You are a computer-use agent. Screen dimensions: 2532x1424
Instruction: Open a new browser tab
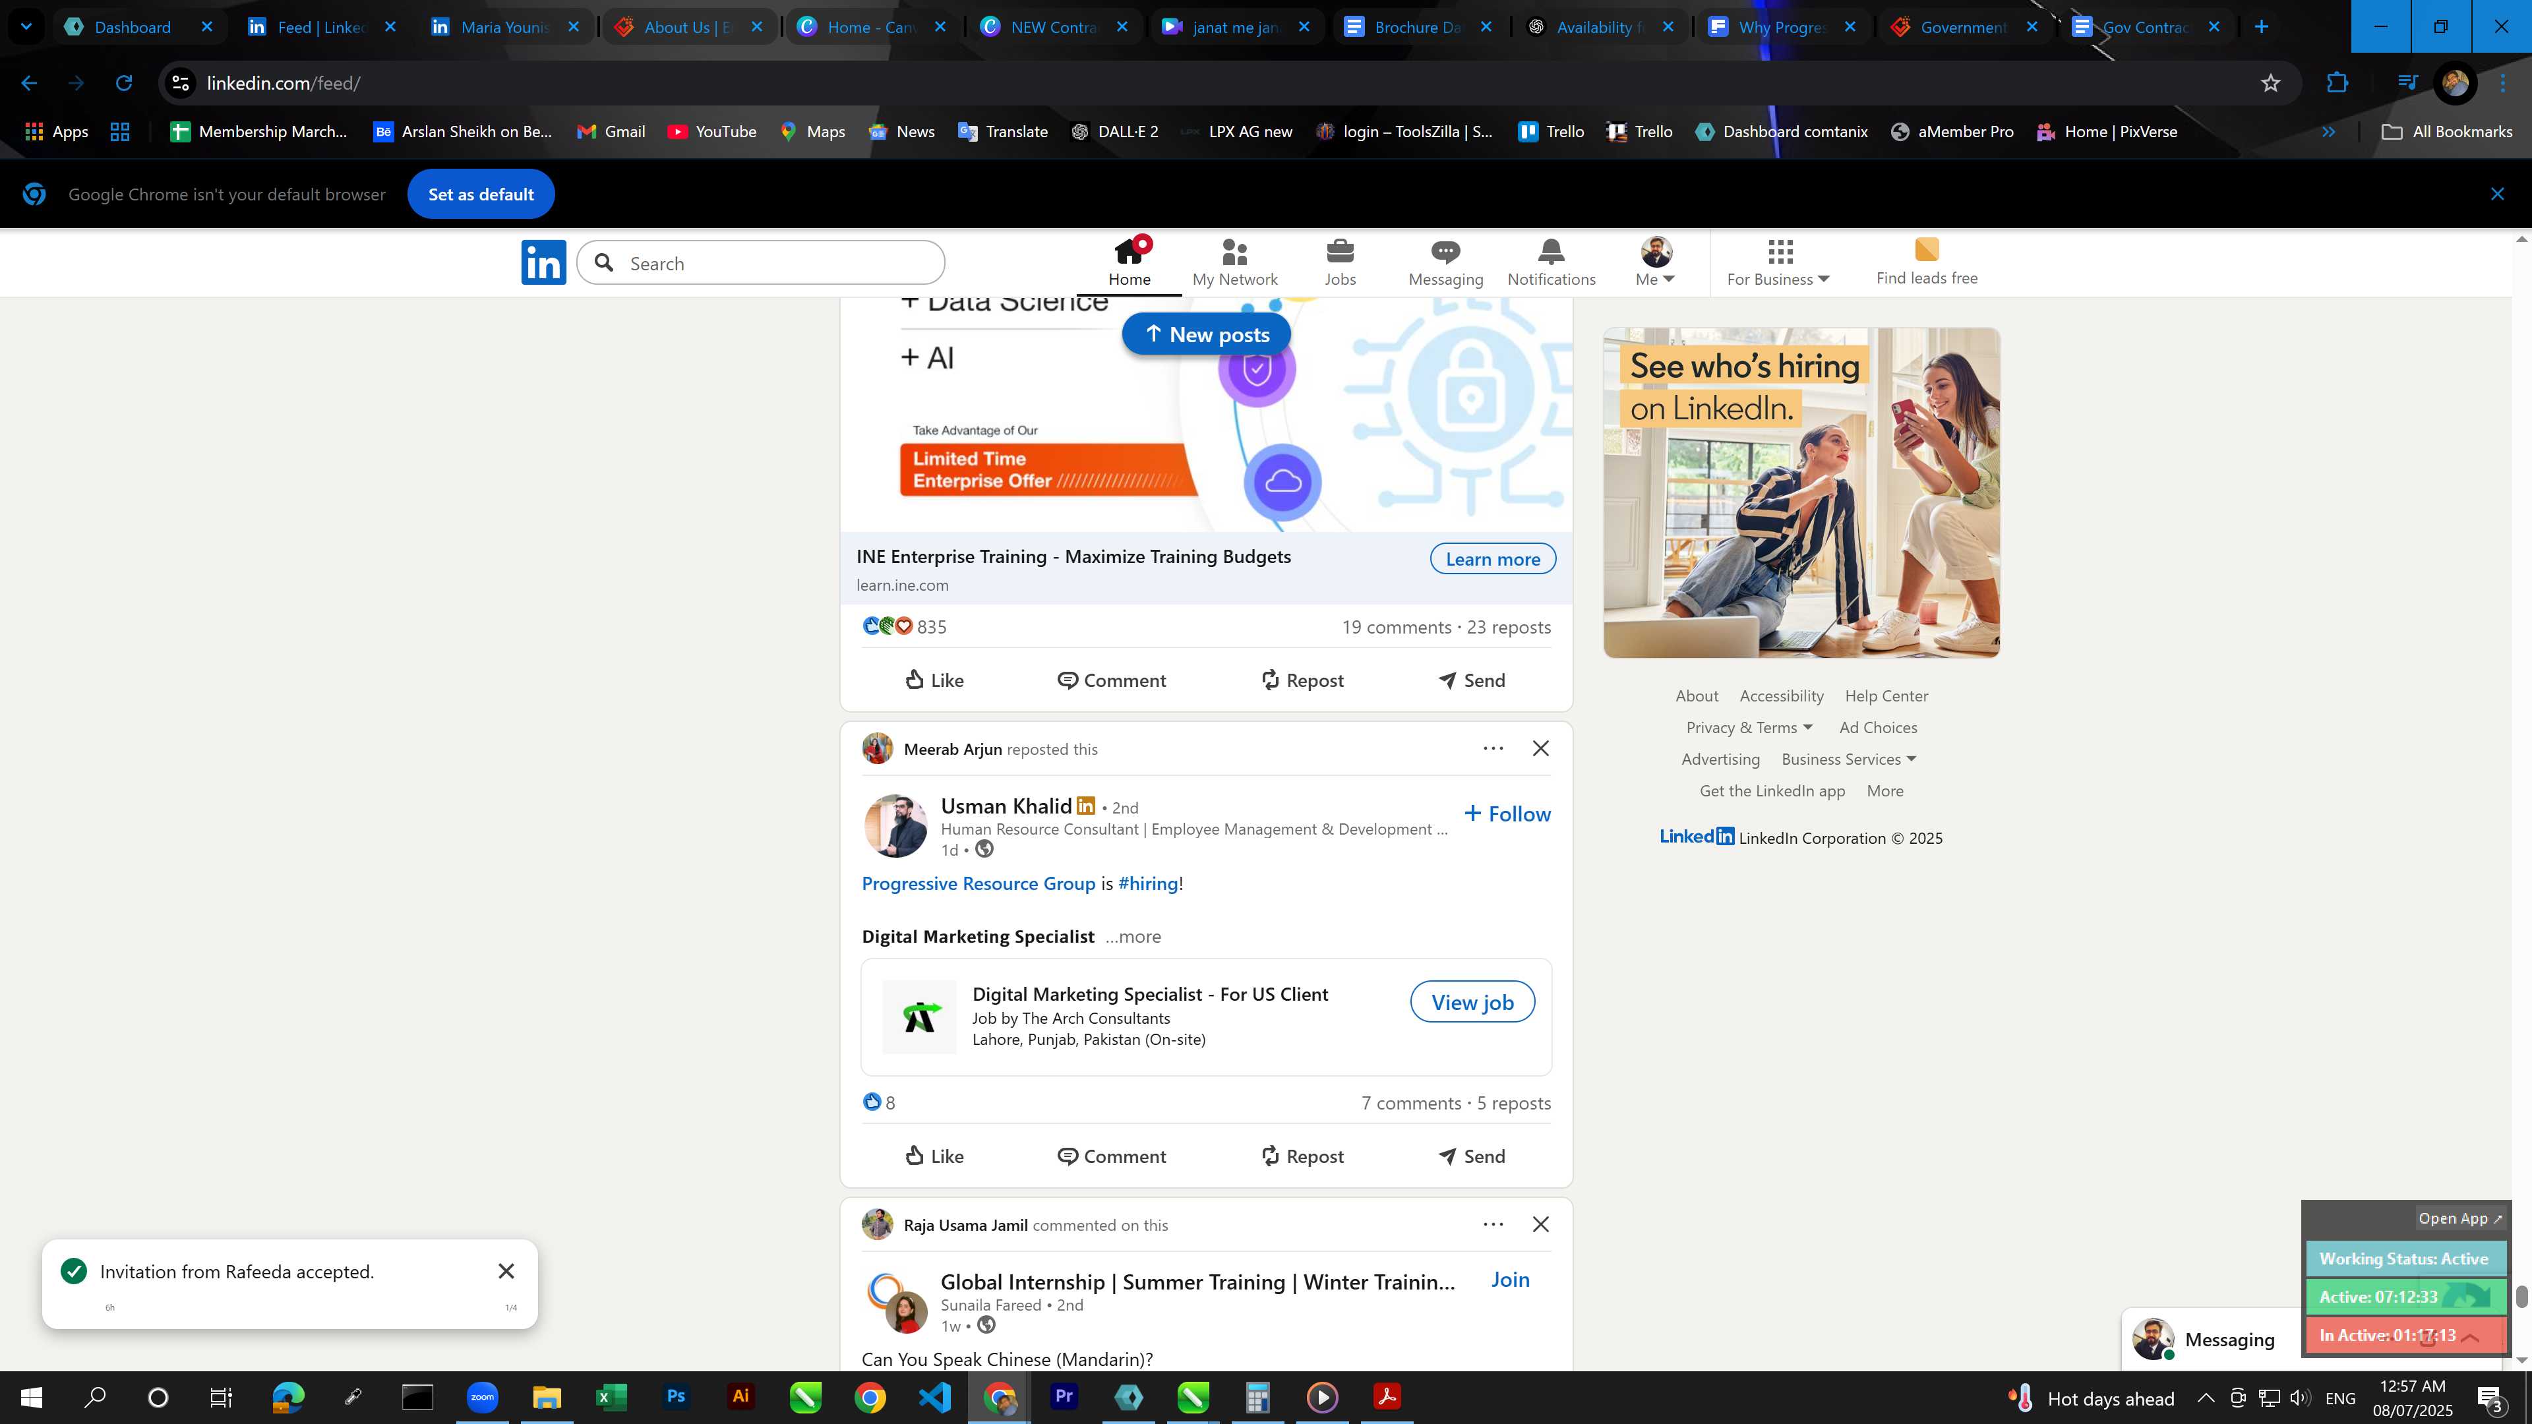(x=2261, y=26)
